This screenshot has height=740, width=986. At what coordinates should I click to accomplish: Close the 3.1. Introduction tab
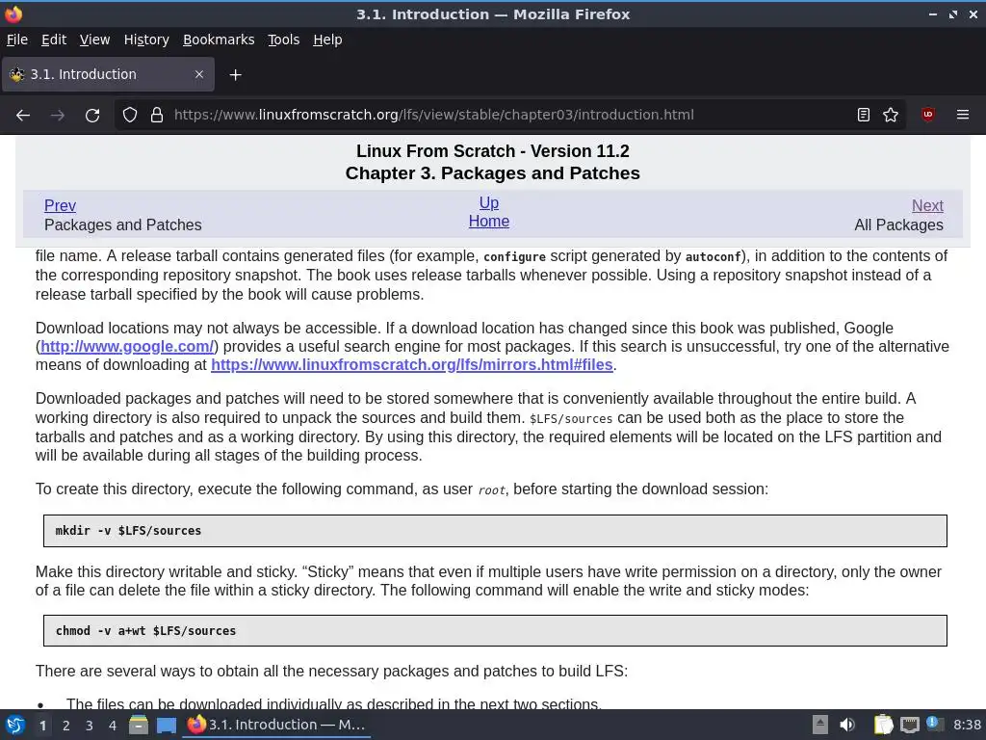(x=199, y=74)
